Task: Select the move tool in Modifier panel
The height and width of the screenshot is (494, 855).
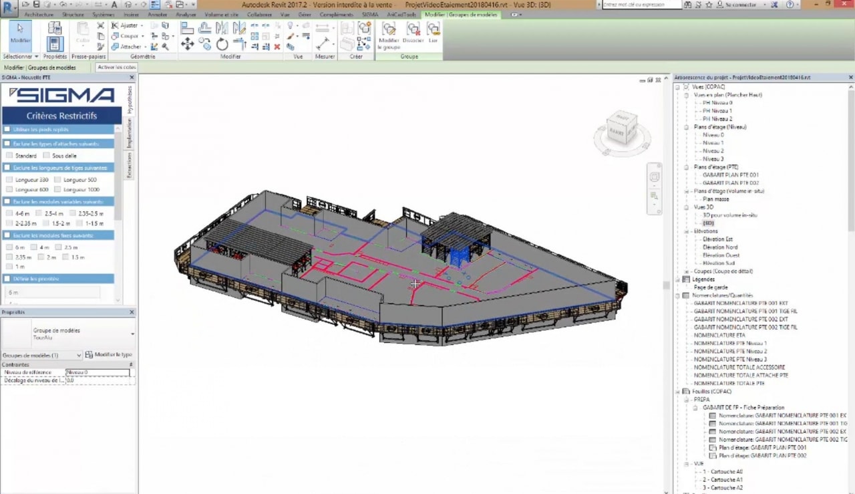Action: [188, 44]
